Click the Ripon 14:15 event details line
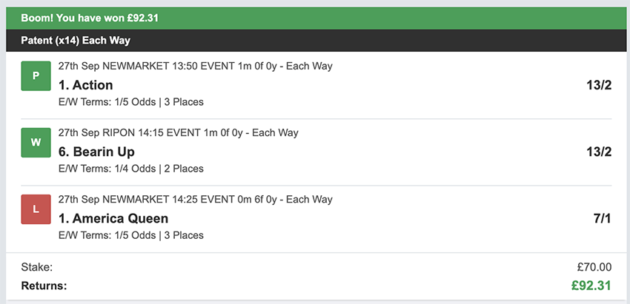The image size is (630, 304). 178,133
